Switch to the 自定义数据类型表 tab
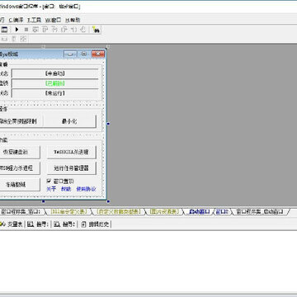Screen dimensions: 297x297 (x=119, y=211)
